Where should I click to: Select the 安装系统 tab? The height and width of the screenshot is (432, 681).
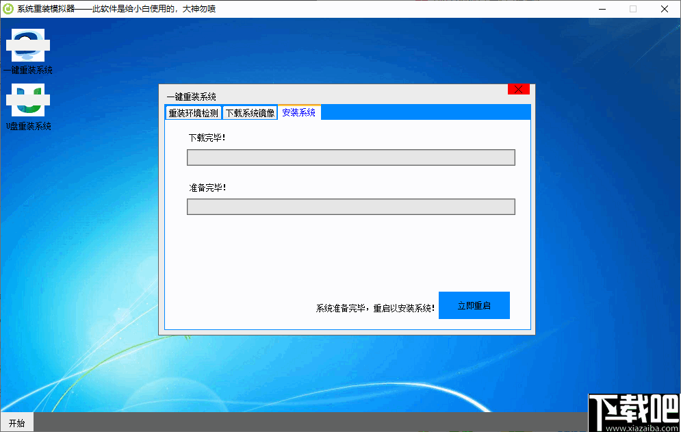[x=299, y=112]
